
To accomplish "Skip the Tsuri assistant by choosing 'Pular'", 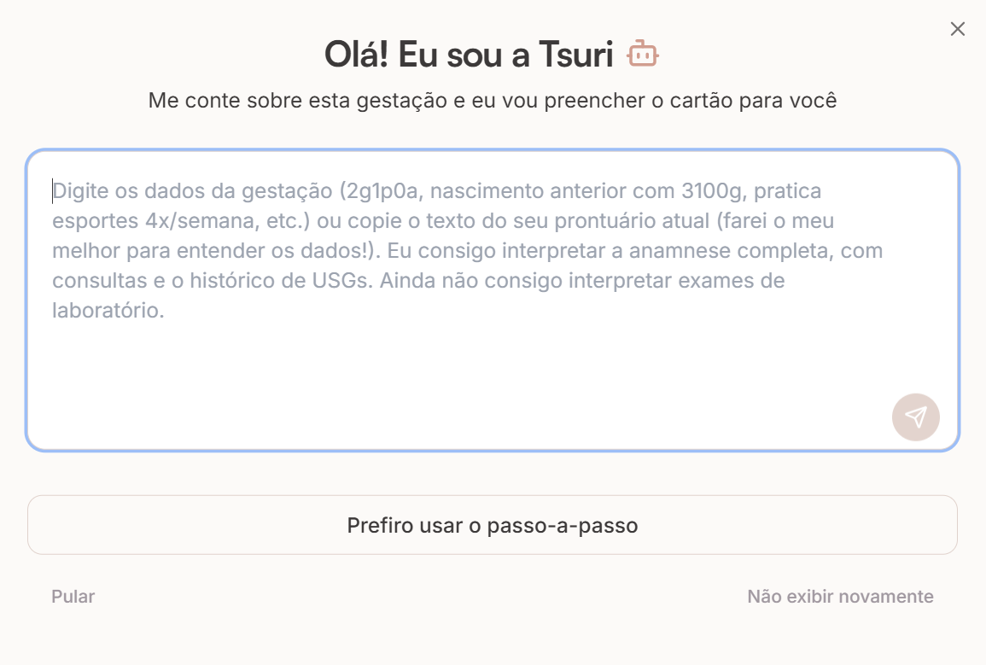I will (73, 597).
